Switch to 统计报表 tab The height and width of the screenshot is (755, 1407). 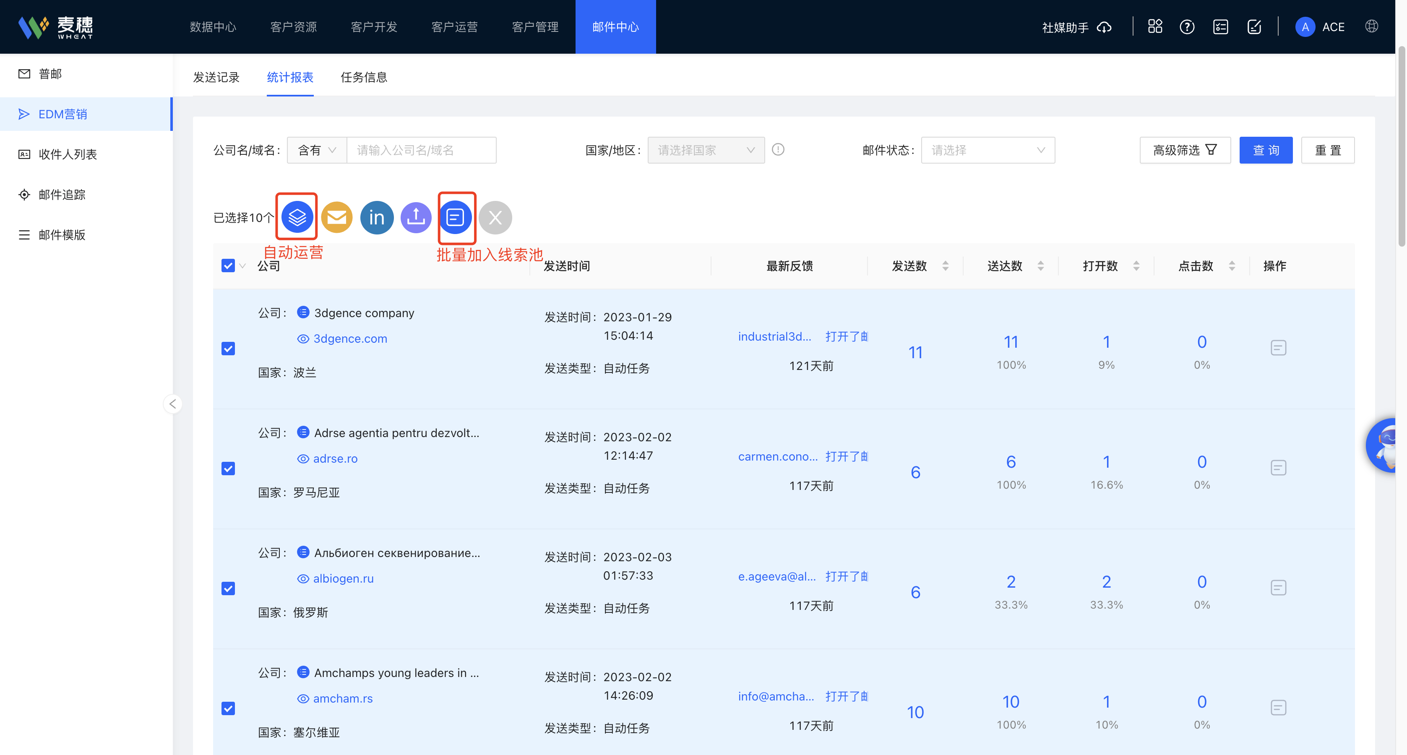pos(290,78)
